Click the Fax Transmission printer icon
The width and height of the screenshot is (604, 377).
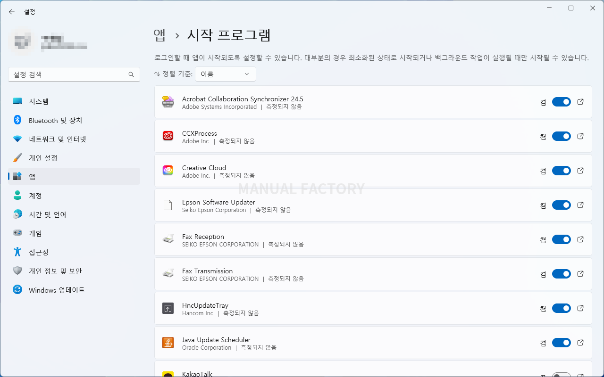tap(168, 274)
